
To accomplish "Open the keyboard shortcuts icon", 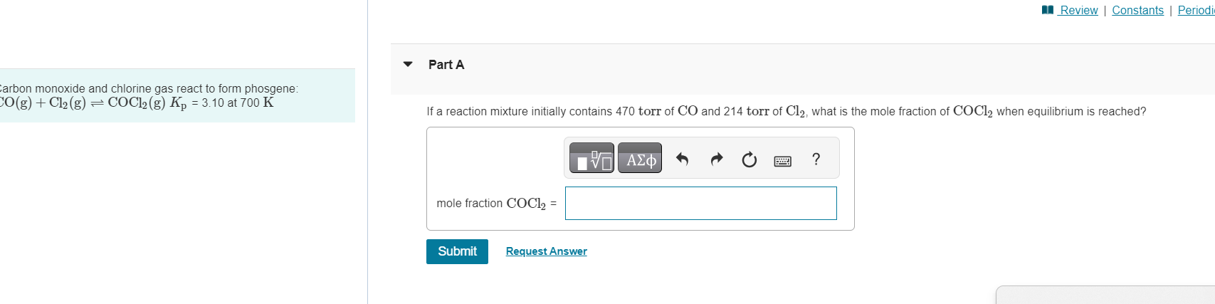I will tap(782, 161).
